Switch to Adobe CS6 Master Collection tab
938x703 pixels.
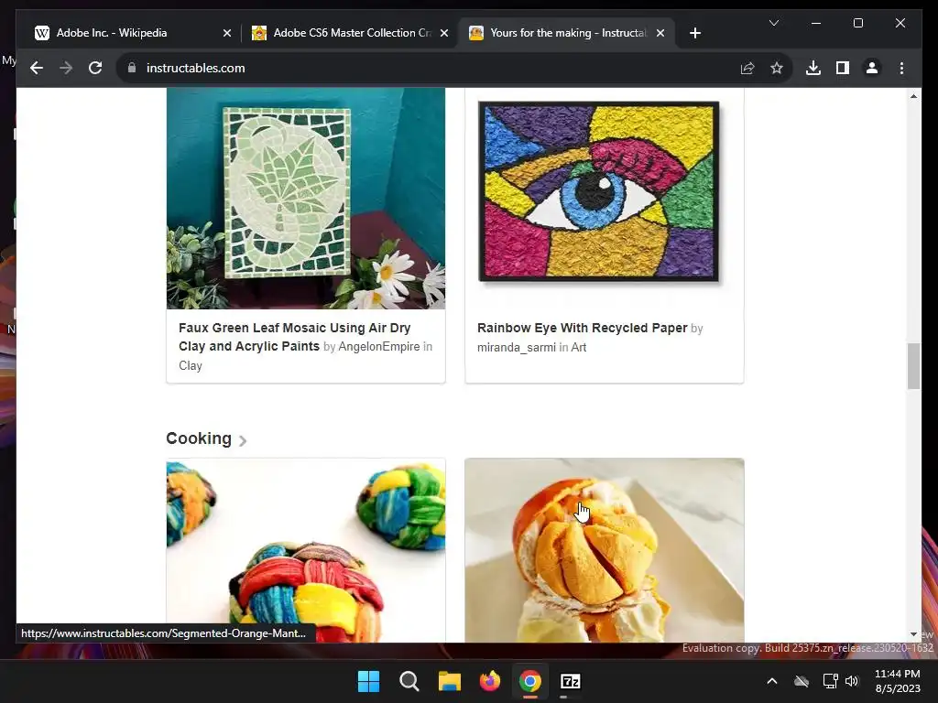(x=352, y=33)
